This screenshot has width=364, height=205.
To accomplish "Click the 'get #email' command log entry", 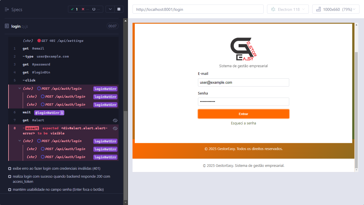I will pos(34,48).
